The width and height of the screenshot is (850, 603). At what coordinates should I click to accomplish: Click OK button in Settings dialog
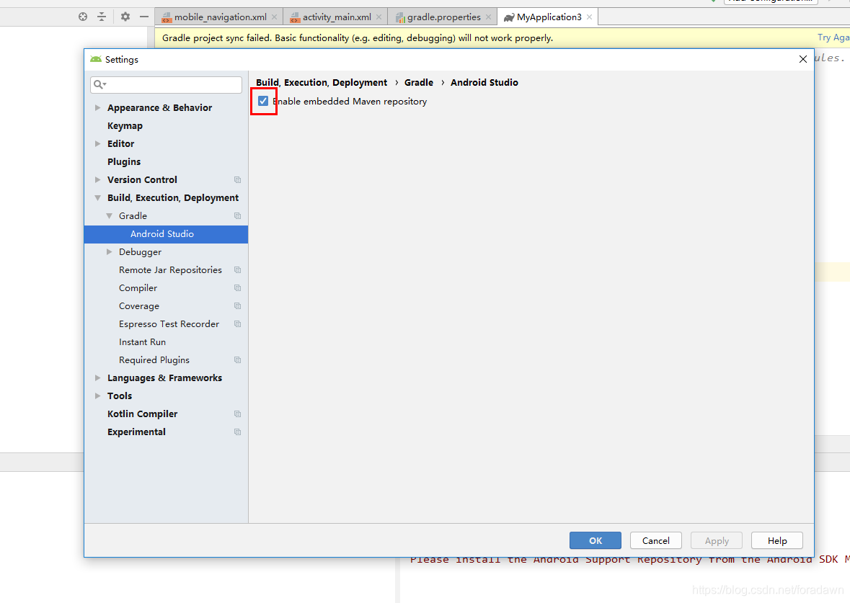tap(596, 541)
